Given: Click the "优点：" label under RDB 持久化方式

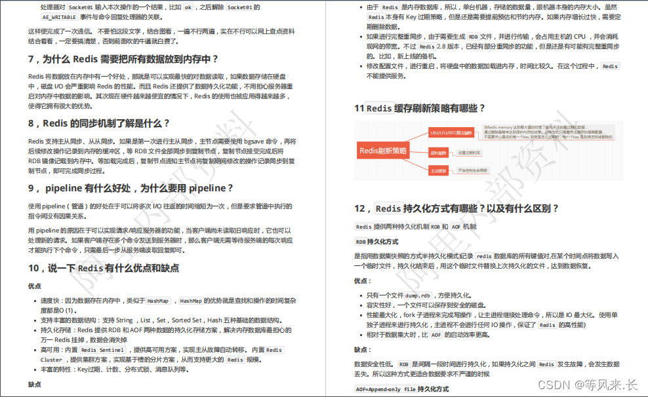Looking at the screenshot, I should (363, 281).
